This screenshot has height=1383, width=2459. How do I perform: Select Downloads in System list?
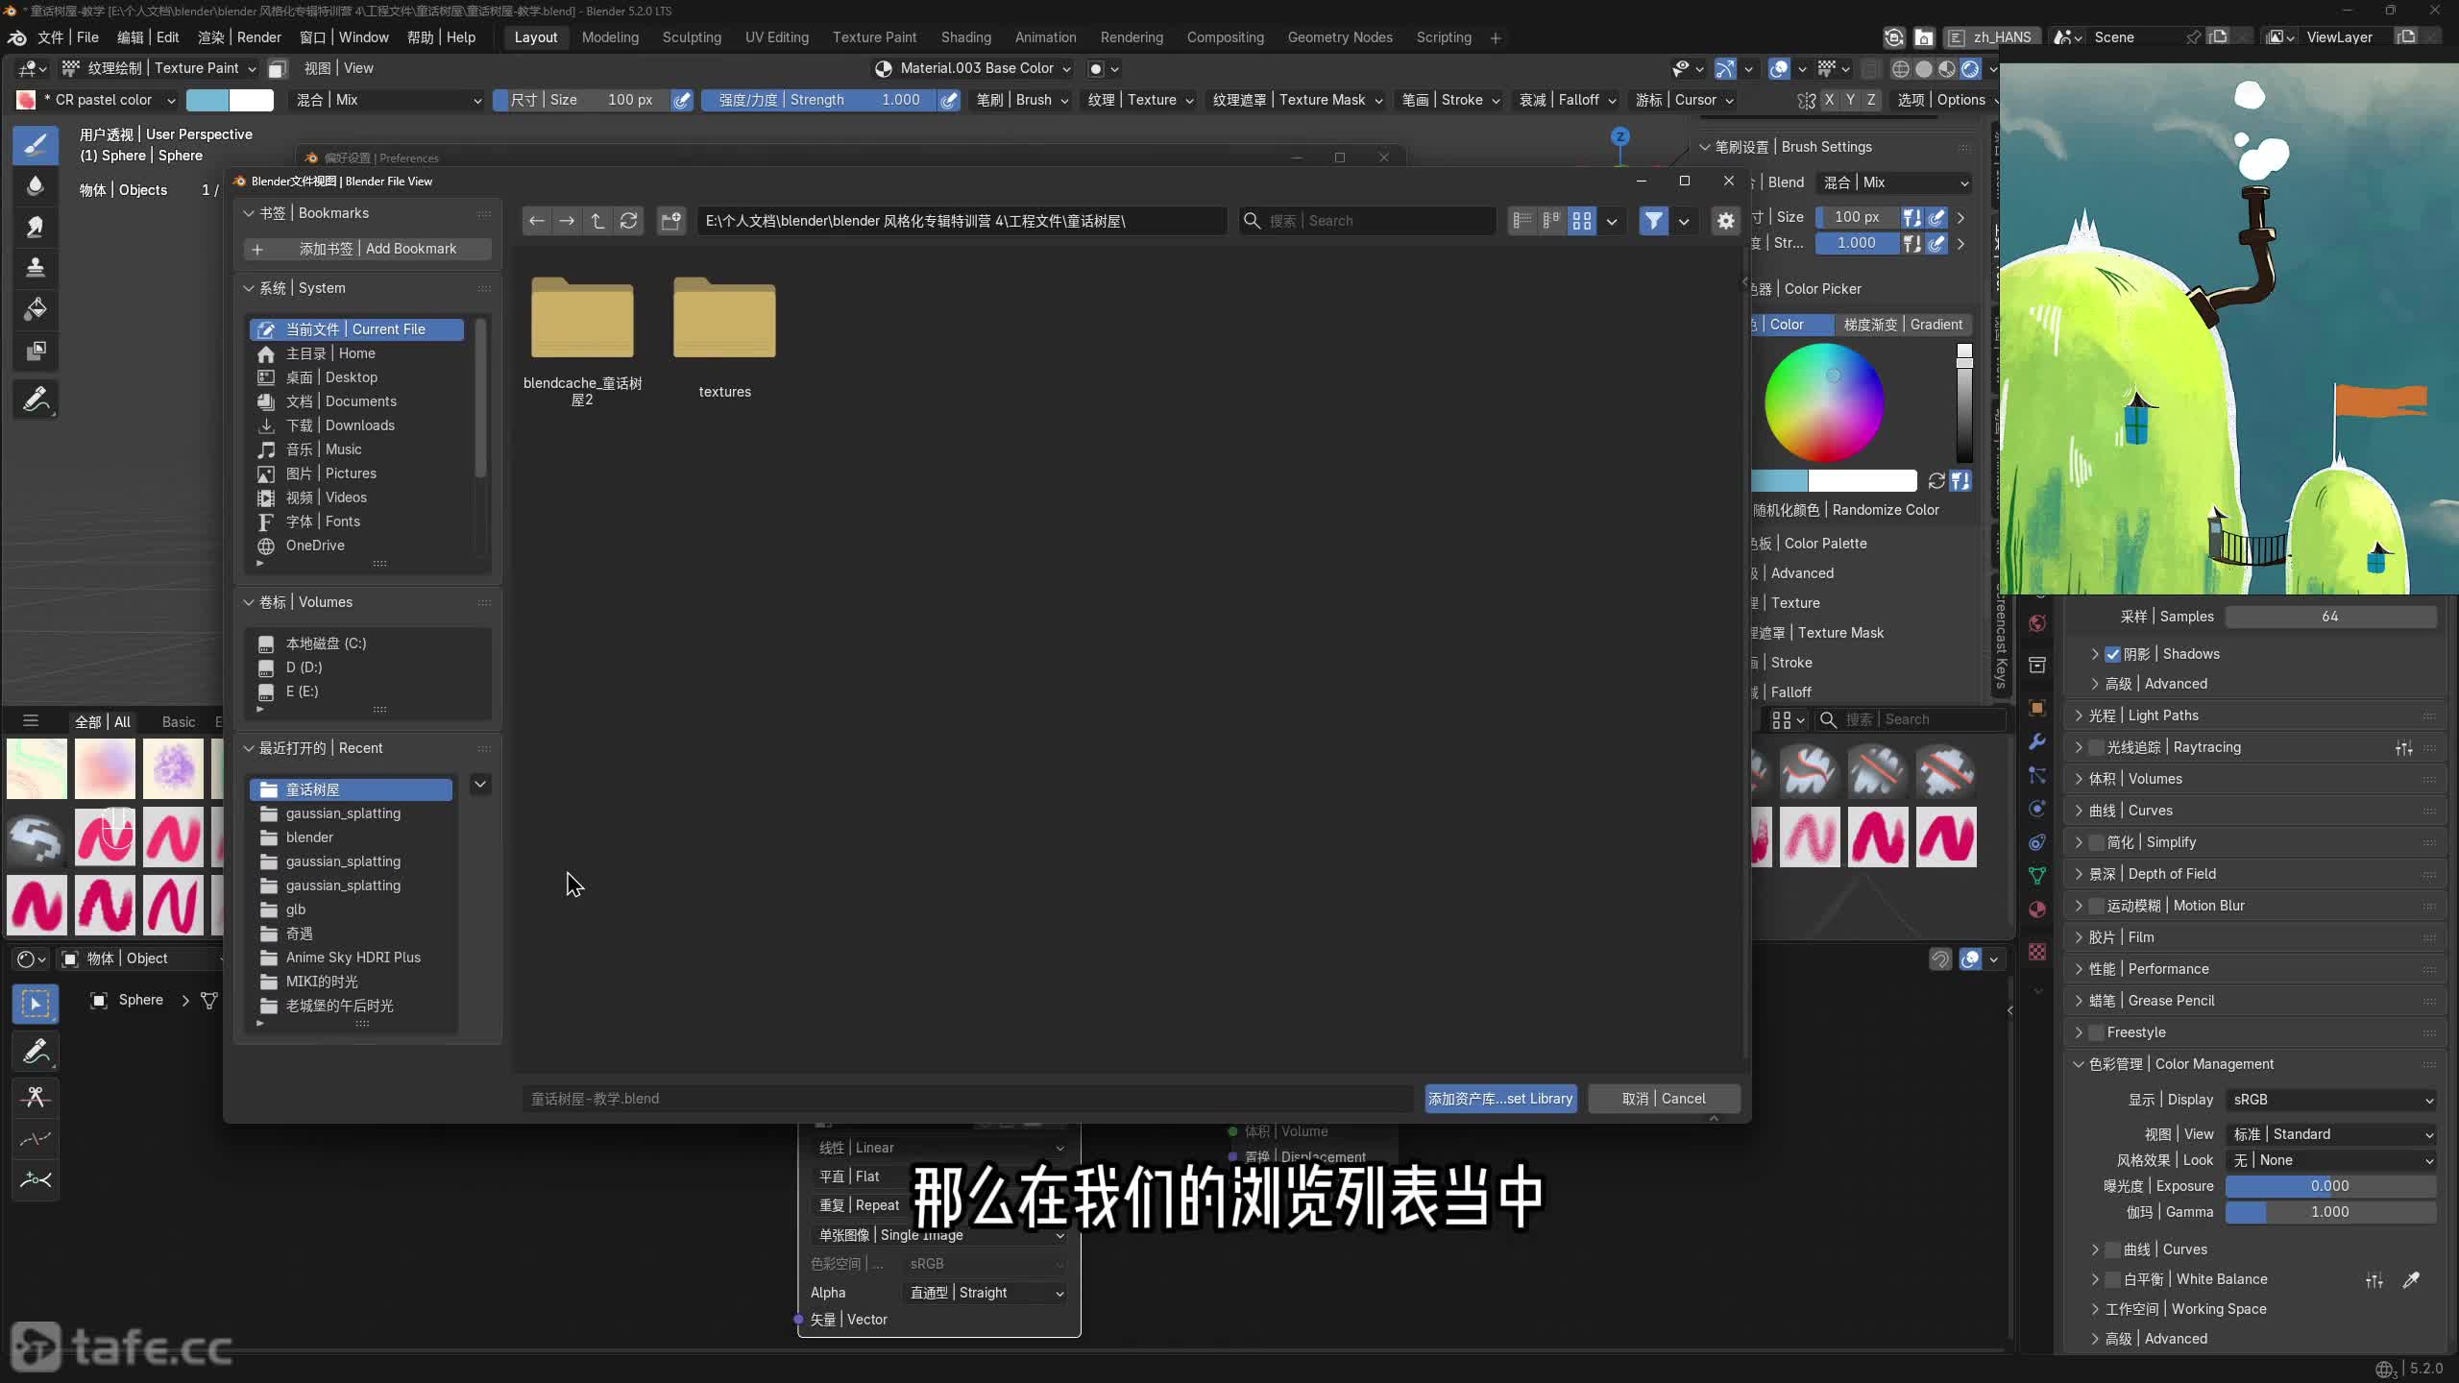tap(356, 425)
